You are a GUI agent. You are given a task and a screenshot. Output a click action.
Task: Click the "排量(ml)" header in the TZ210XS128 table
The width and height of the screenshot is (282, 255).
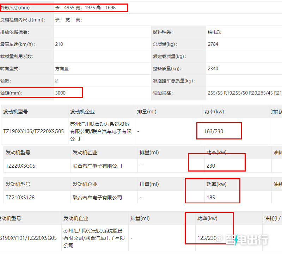(149, 184)
